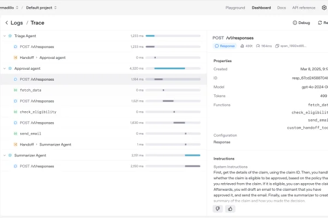Image resolution: width=328 pixels, height=218 pixels.
Task: Select the fetch_data function span
Action: 104,90
